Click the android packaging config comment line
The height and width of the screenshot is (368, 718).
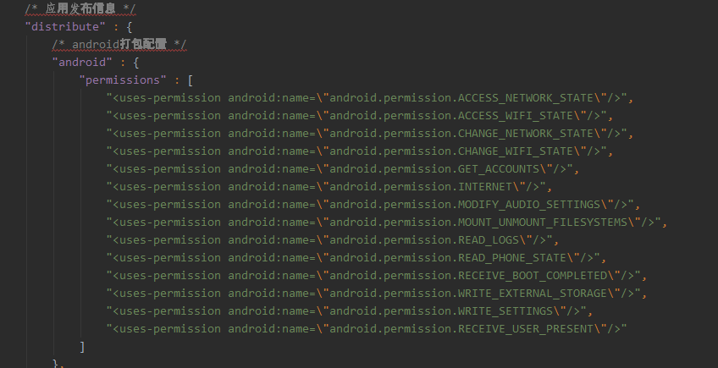(x=119, y=44)
